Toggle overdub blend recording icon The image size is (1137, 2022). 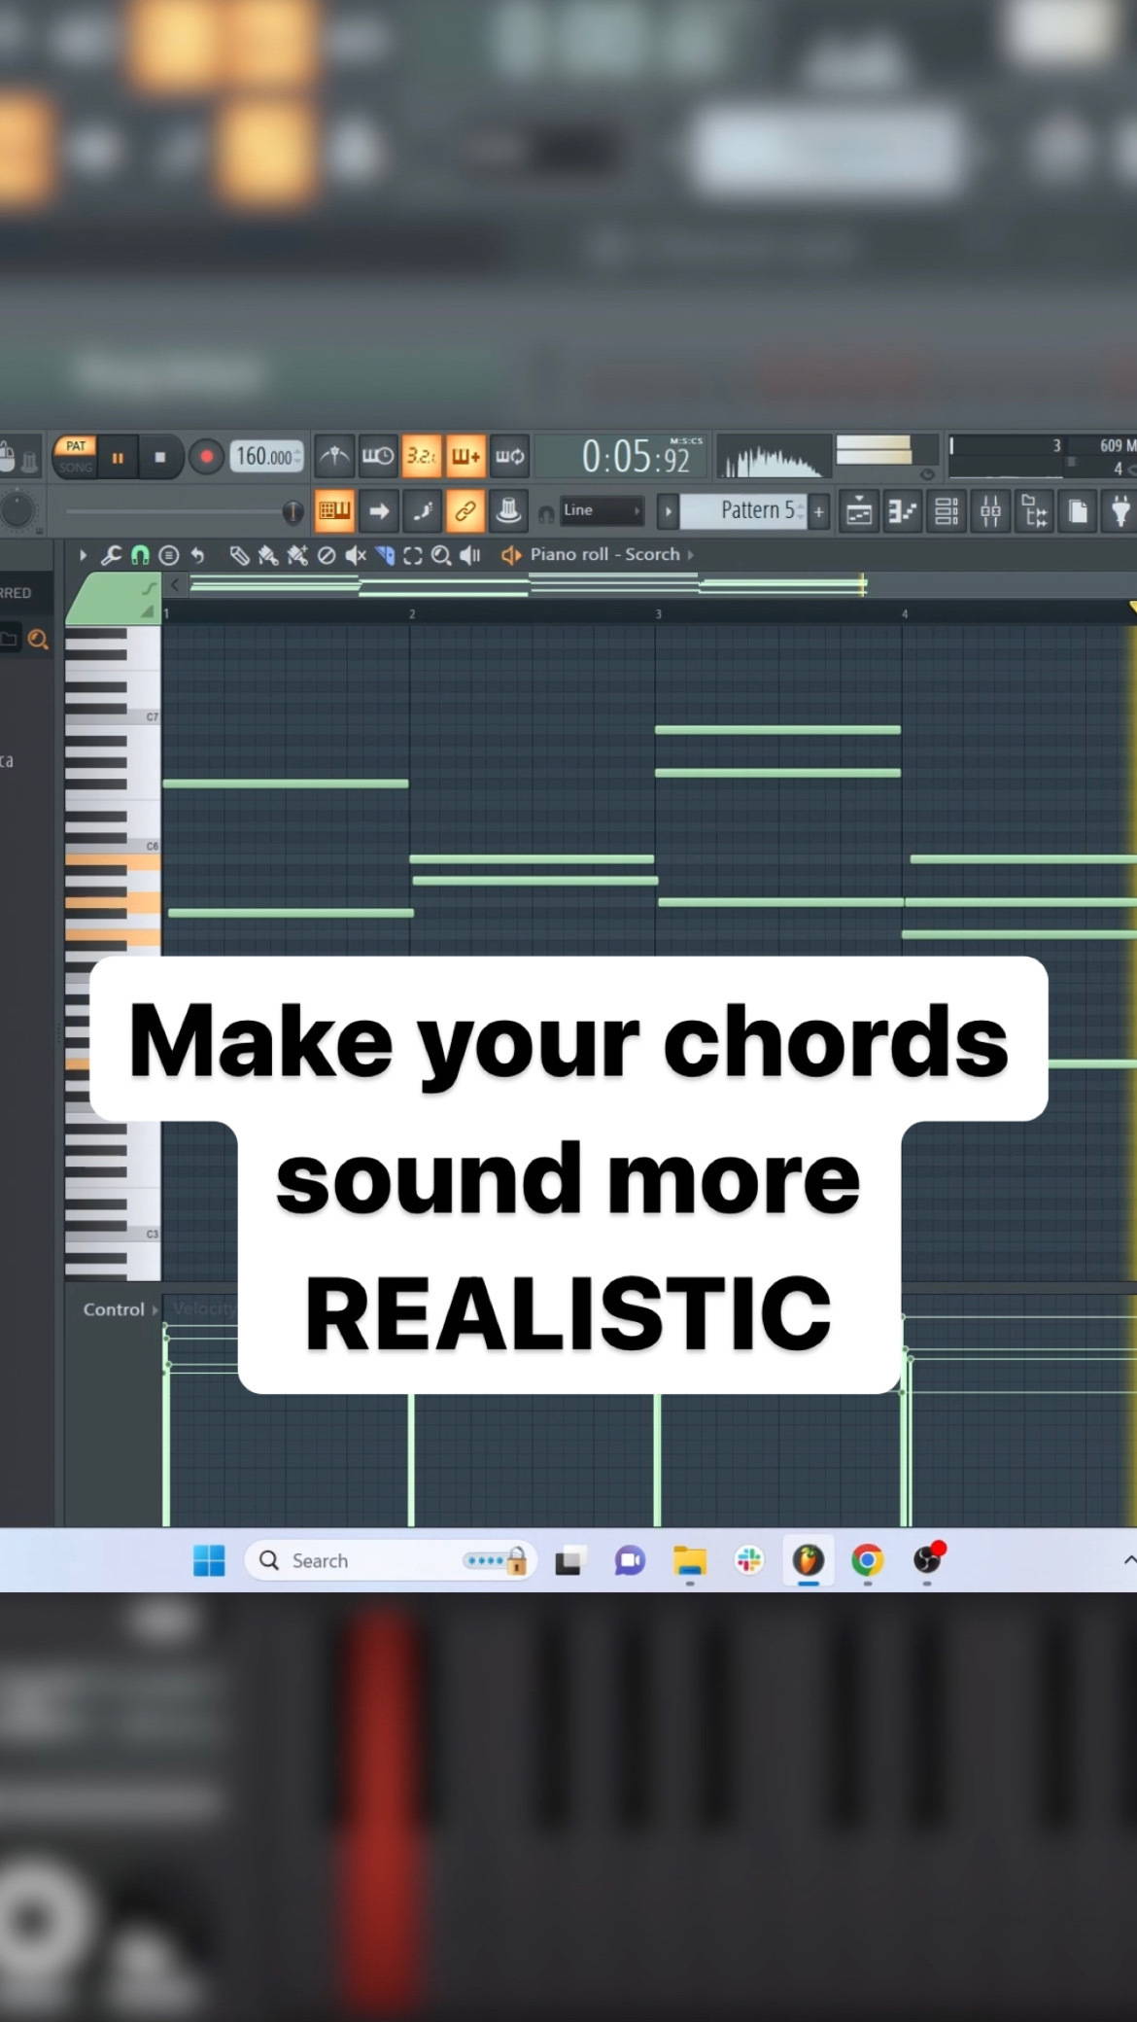[x=465, y=456]
